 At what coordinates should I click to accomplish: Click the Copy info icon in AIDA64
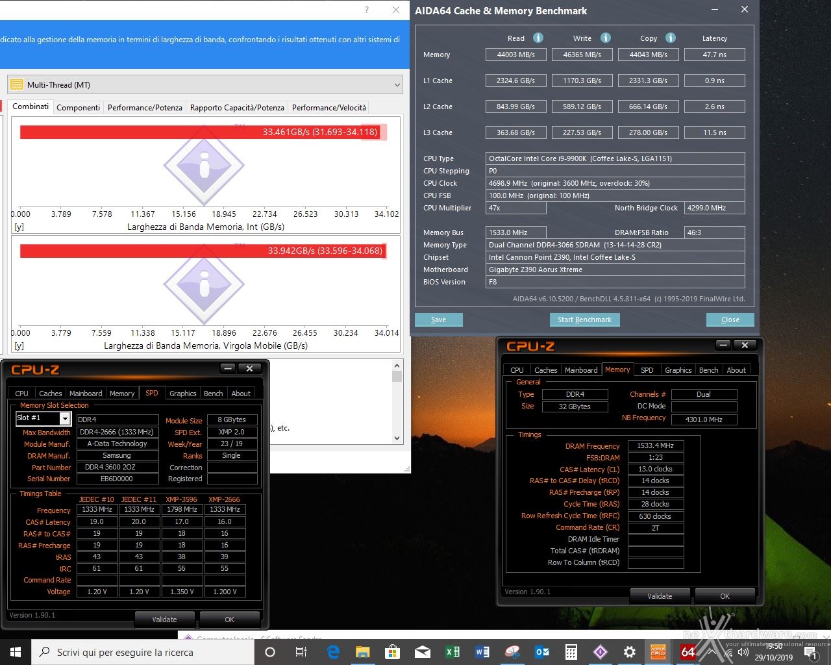tap(671, 38)
